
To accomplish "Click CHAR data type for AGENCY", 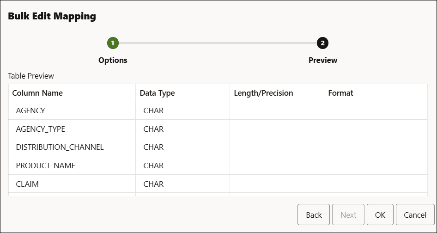I will 153,110.
